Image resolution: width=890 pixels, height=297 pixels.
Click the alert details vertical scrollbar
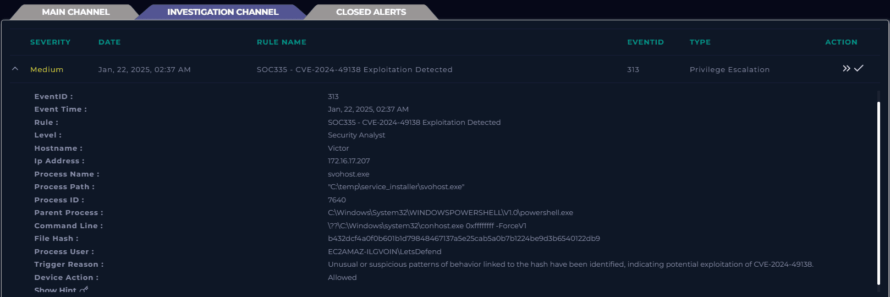878,193
